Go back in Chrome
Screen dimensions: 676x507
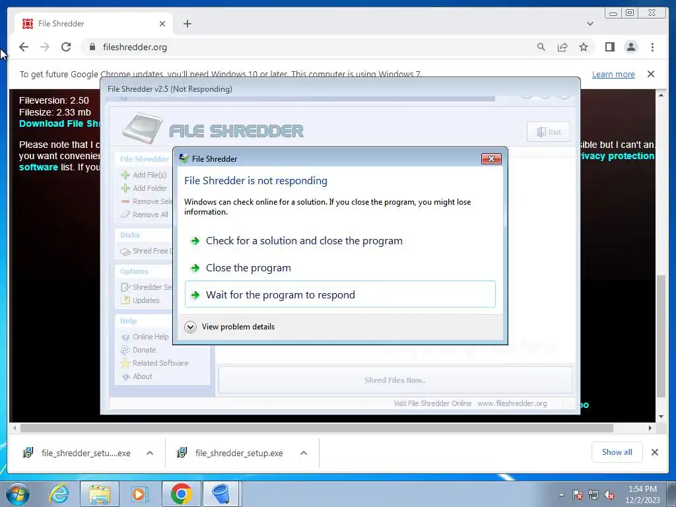[24, 47]
